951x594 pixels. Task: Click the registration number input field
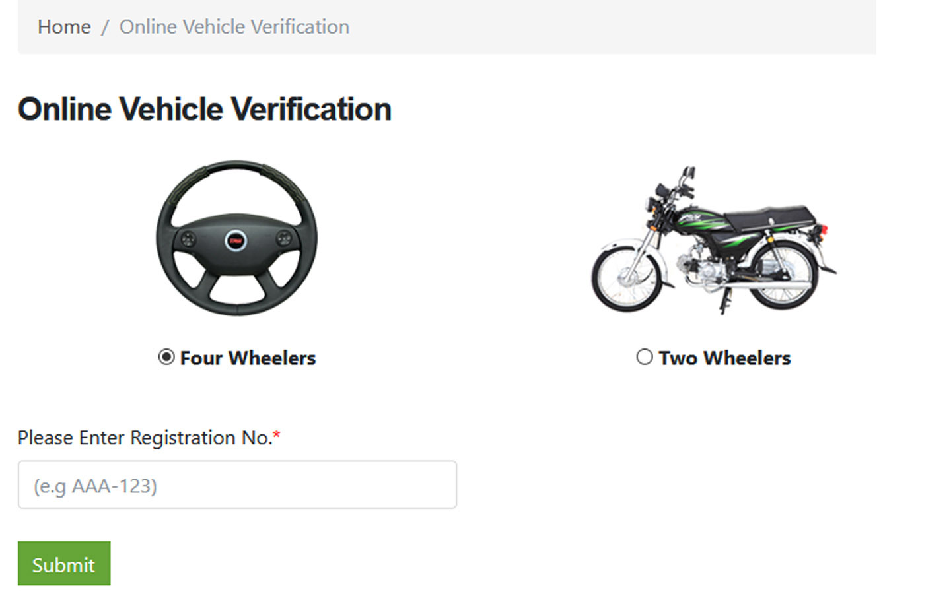click(x=236, y=485)
